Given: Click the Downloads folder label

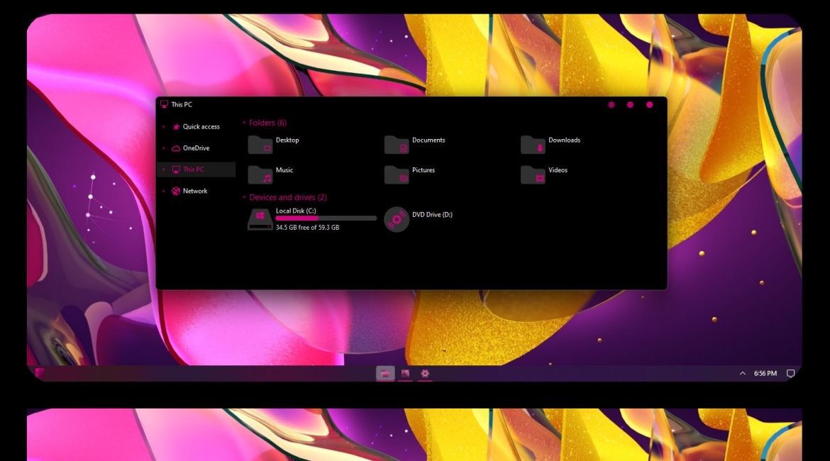Looking at the screenshot, I should click(x=564, y=140).
